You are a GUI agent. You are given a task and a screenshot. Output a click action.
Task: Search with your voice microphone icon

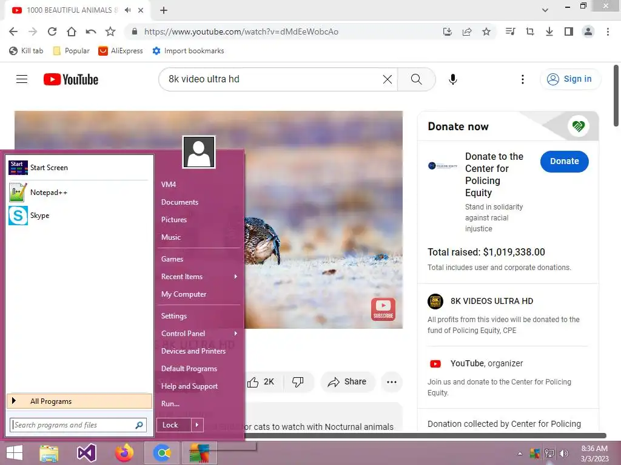click(453, 79)
